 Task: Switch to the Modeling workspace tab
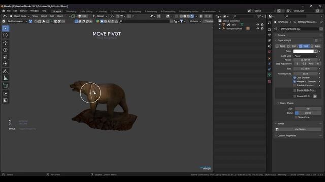[71, 11]
